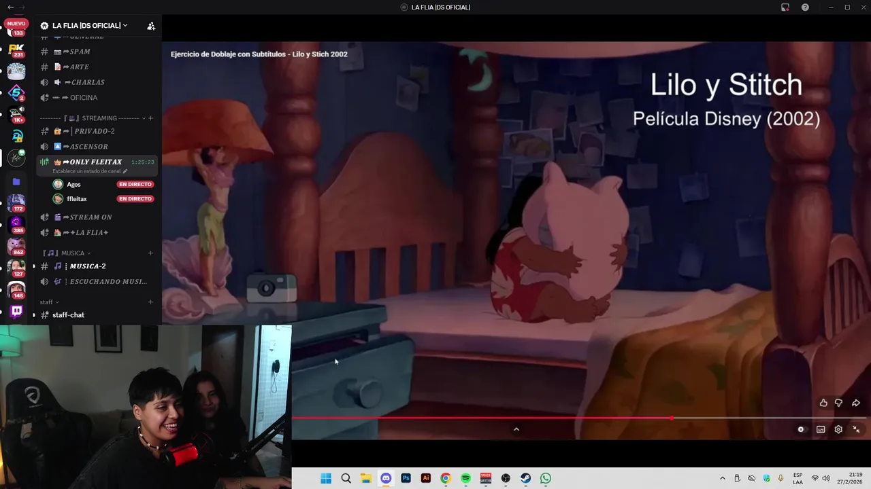Image resolution: width=871 pixels, height=489 pixels.
Task: Open the S5 server icon with 2 badge
Action: 16,92
